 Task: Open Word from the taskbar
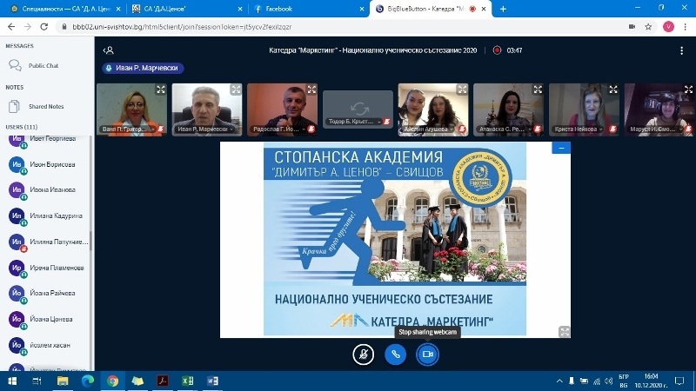212,381
